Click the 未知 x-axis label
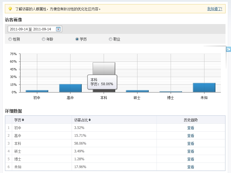 204,98
